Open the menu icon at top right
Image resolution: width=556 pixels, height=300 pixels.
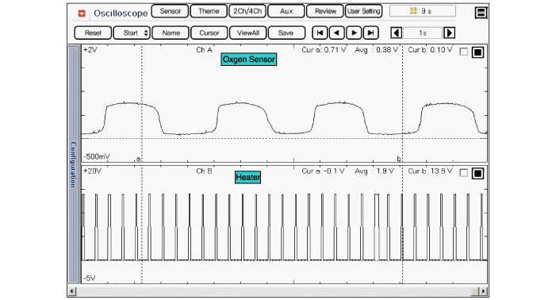[481, 13]
